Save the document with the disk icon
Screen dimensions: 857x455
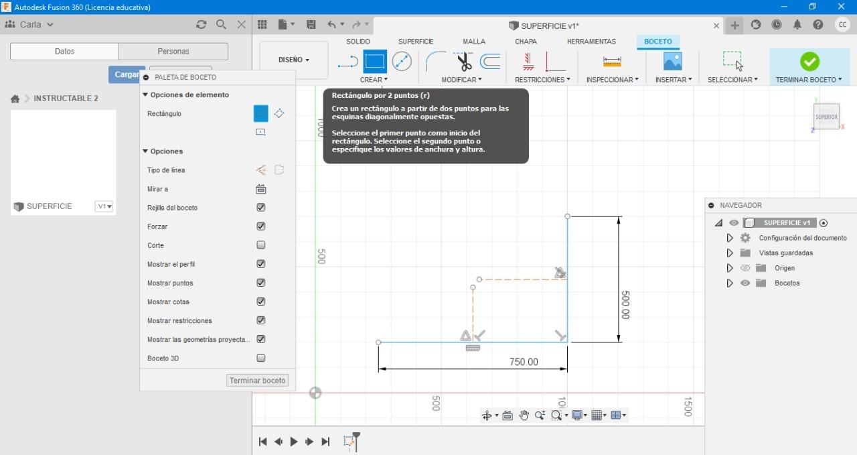pyautogui.click(x=311, y=24)
